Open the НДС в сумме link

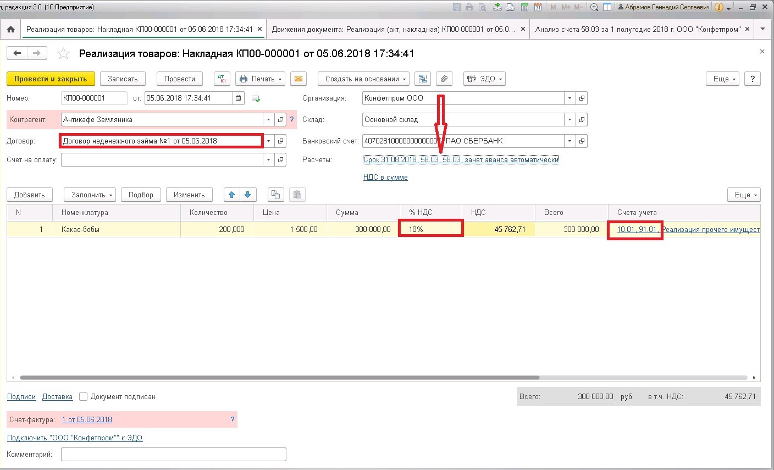[385, 178]
